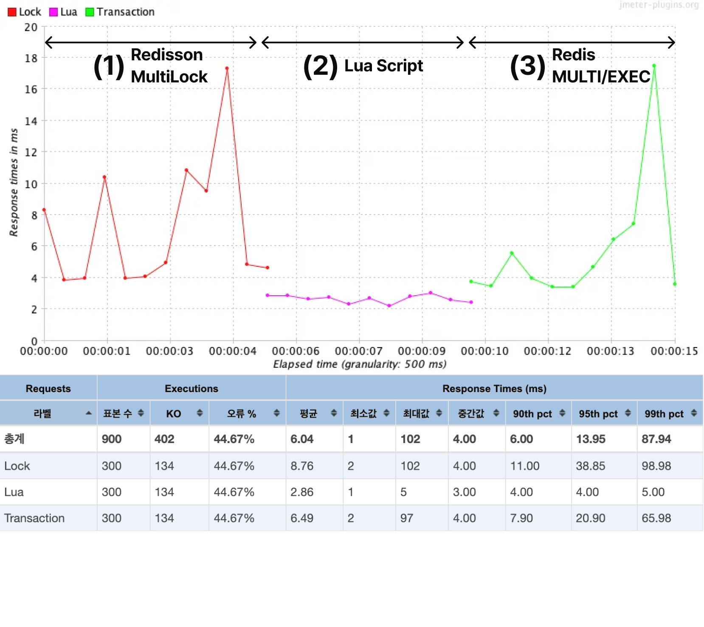Click Lua 99th pct value 5.00

pyautogui.click(x=653, y=492)
